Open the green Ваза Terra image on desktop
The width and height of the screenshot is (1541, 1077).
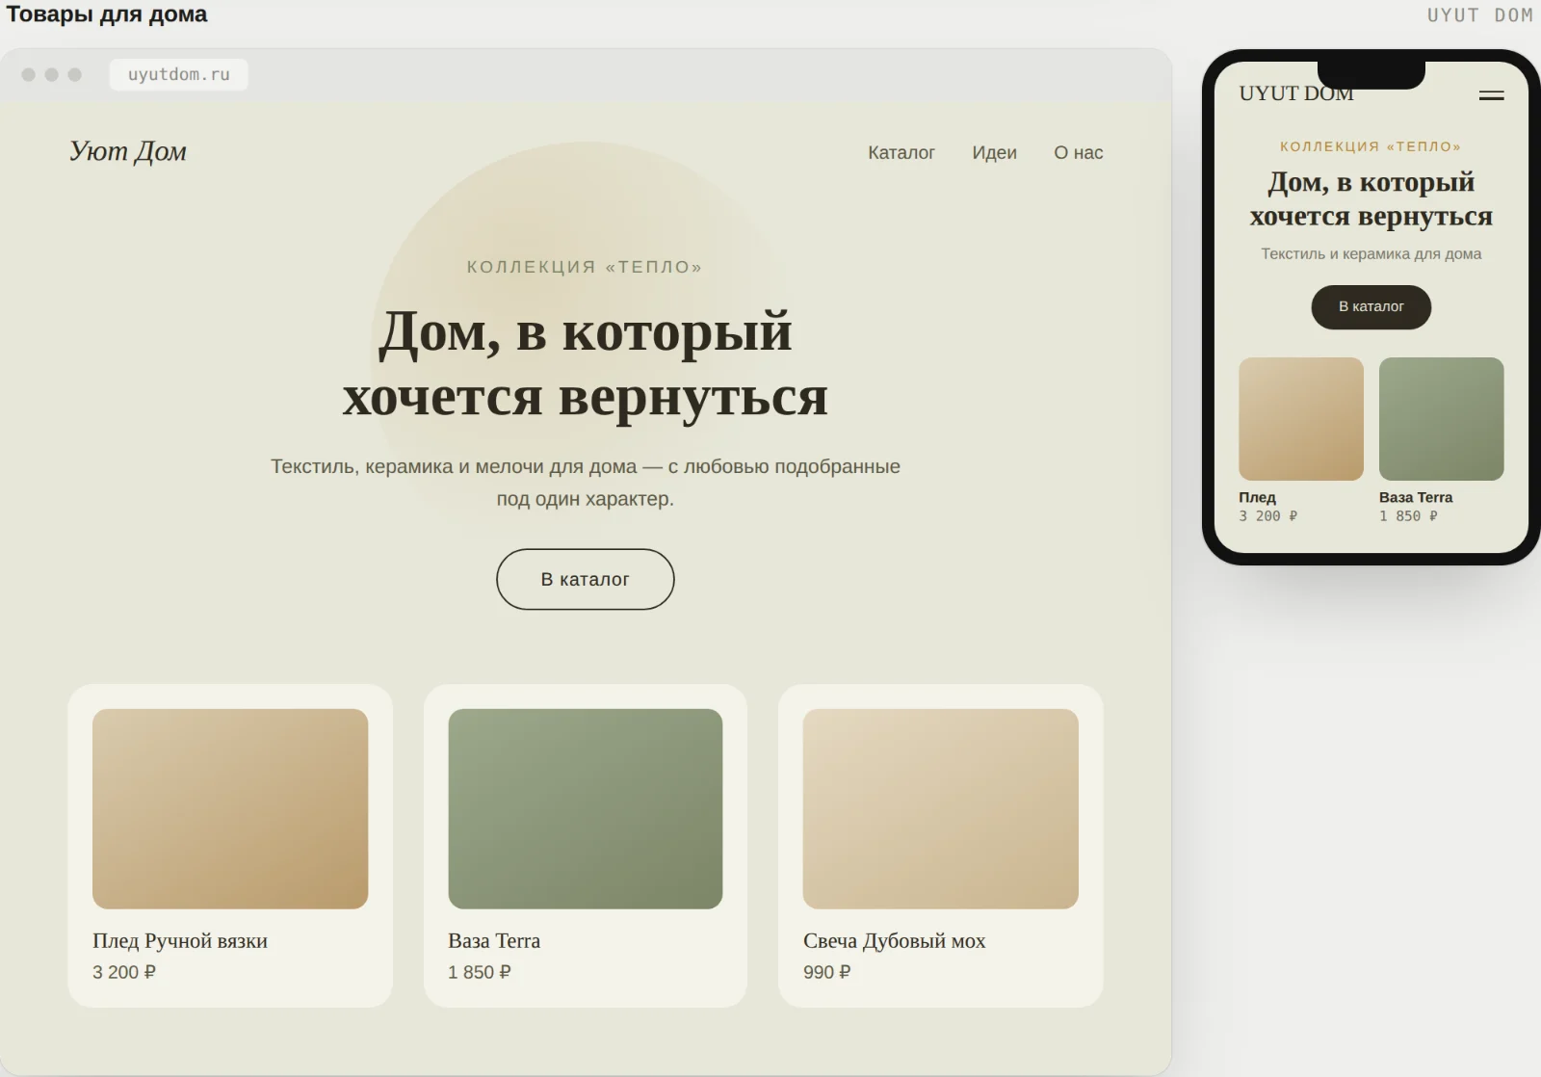pos(586,809)
